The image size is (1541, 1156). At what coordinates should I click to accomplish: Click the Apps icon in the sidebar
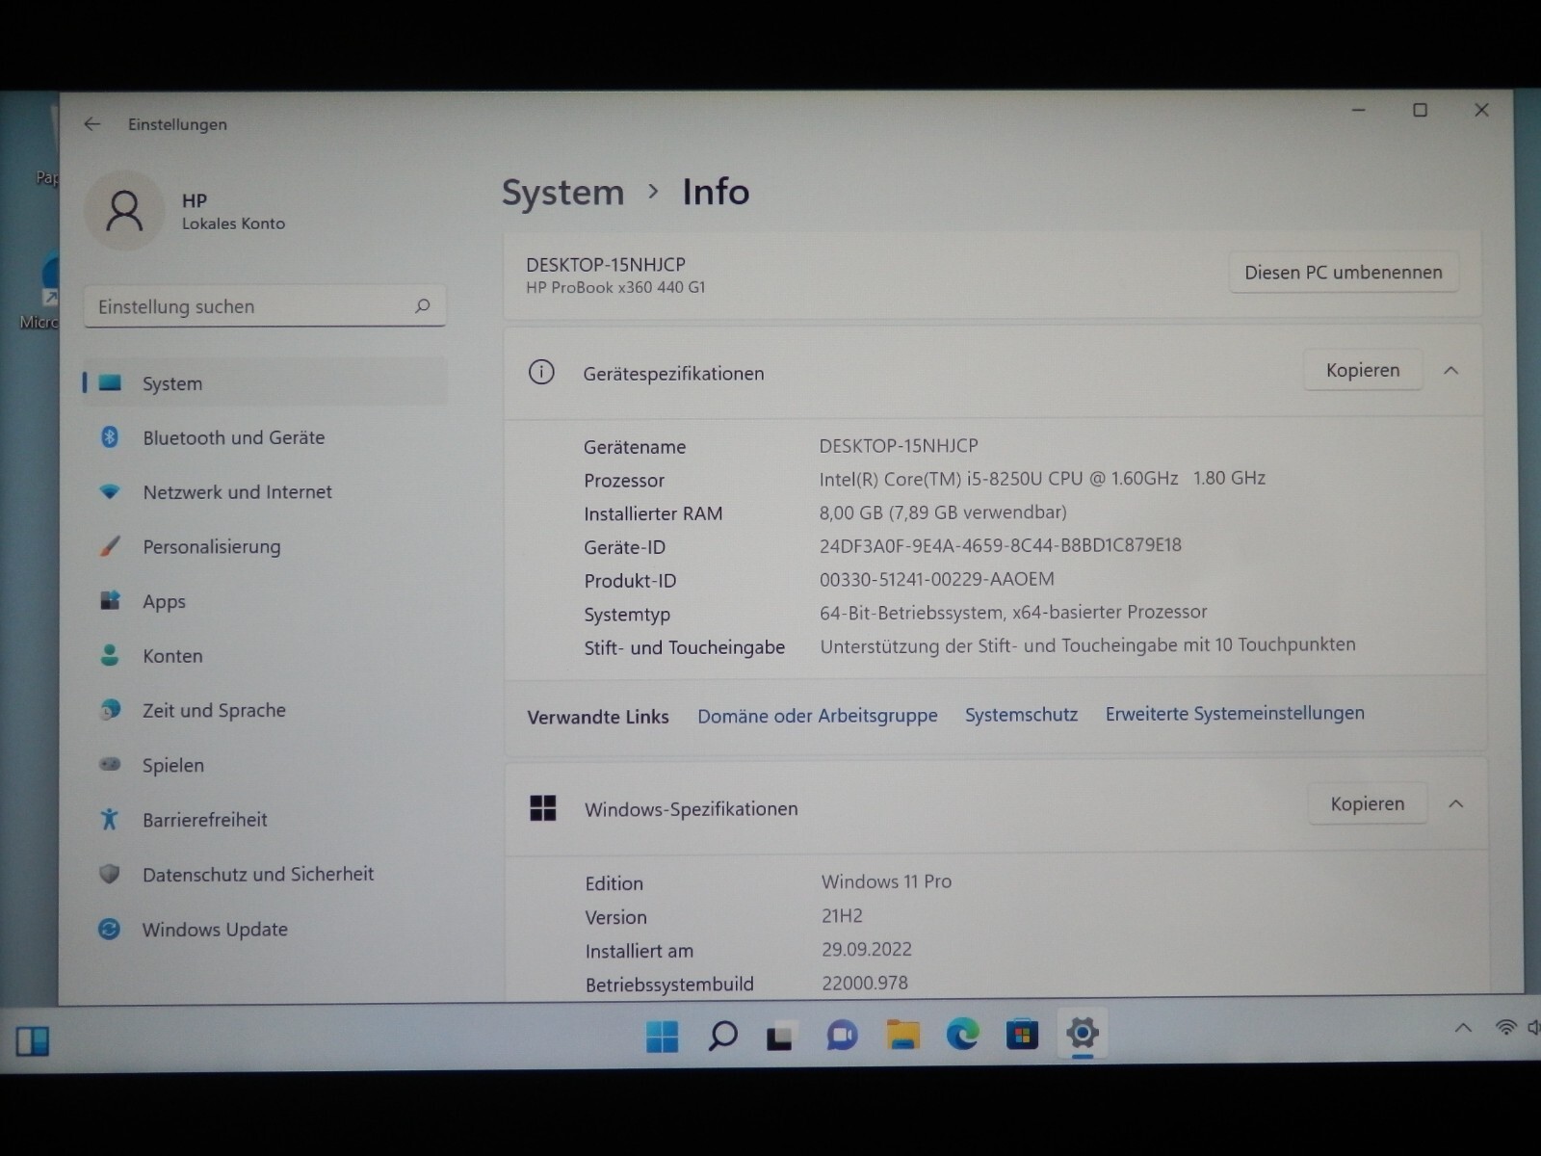click(110, 601)
